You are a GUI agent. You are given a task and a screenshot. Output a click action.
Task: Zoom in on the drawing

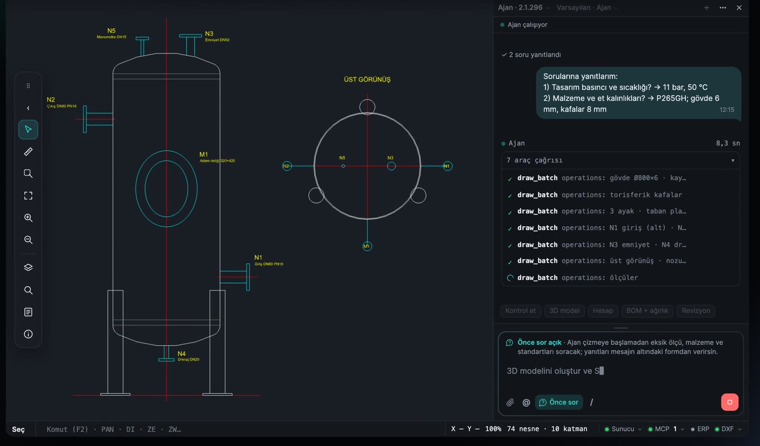(x=28, y=218)
